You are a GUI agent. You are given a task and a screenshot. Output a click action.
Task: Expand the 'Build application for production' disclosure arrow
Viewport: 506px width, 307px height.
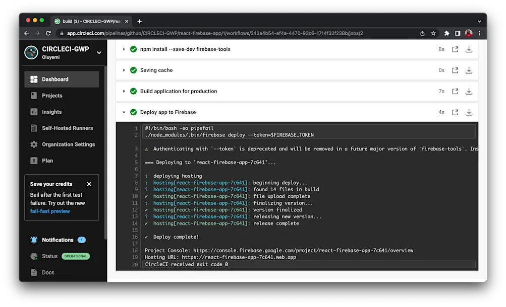[x=124, y=91]
